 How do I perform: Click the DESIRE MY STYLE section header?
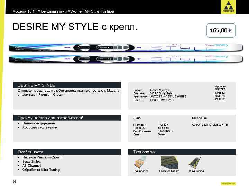[x=67, y=85]
